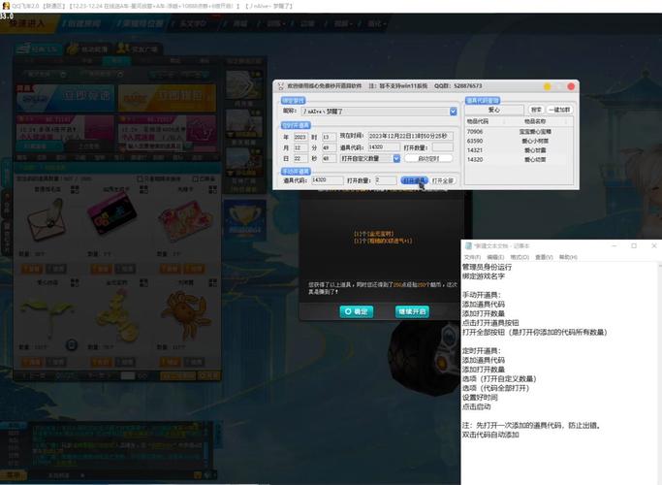Open 查看(V) menu in Notepad
The width and height of the screenshot is (662, 485).
(544, 257)
